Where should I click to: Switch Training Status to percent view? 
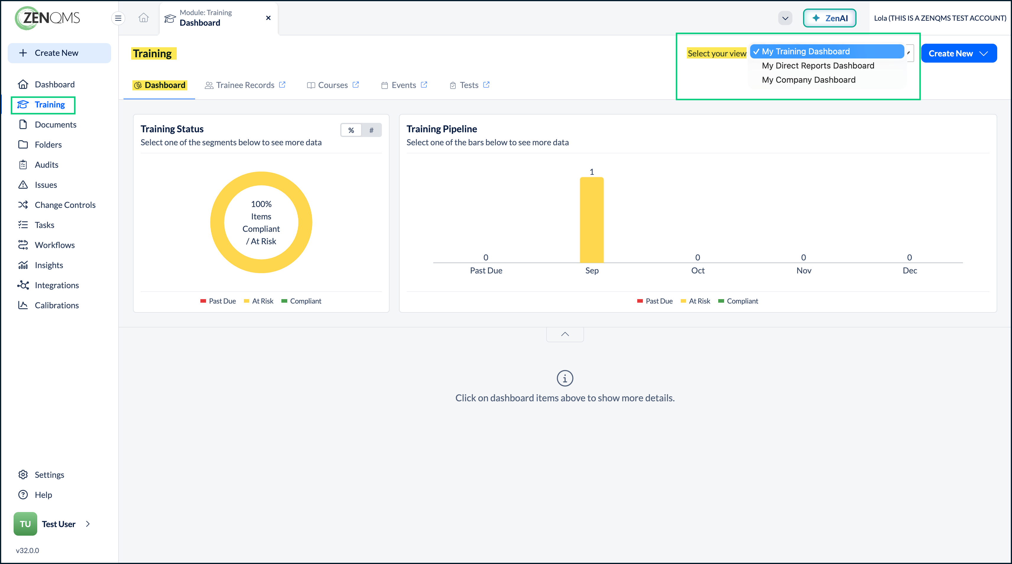[x=351, y=130]
